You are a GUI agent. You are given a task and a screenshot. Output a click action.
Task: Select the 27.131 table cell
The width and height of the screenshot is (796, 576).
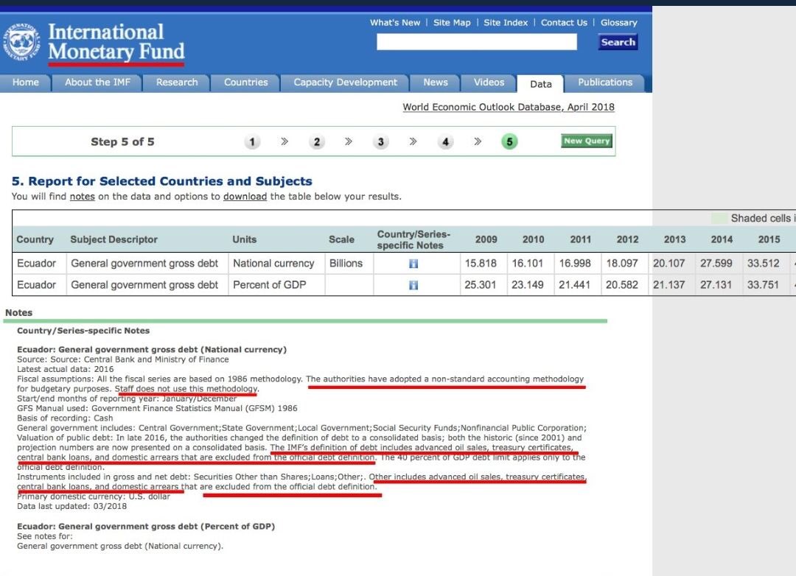pyautogui.click(x=716, y=285)
